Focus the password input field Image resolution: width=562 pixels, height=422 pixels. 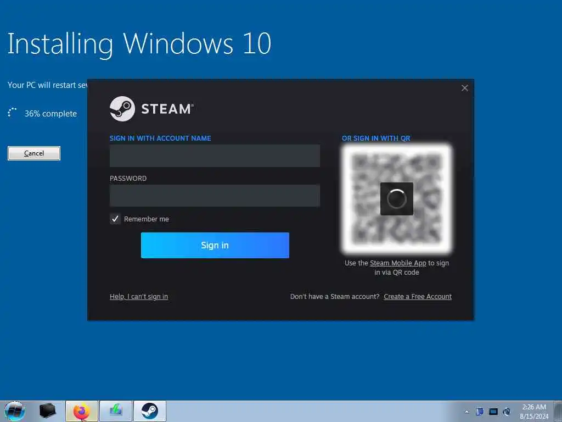click(x=215, y=196)
